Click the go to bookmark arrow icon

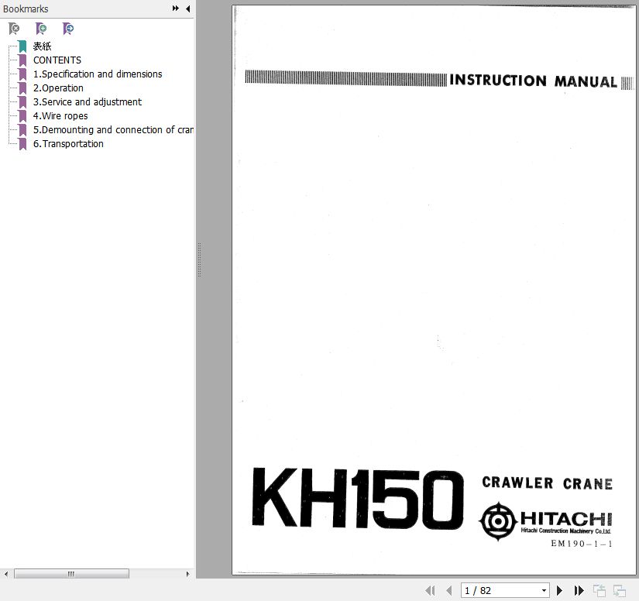coord(68,29)
